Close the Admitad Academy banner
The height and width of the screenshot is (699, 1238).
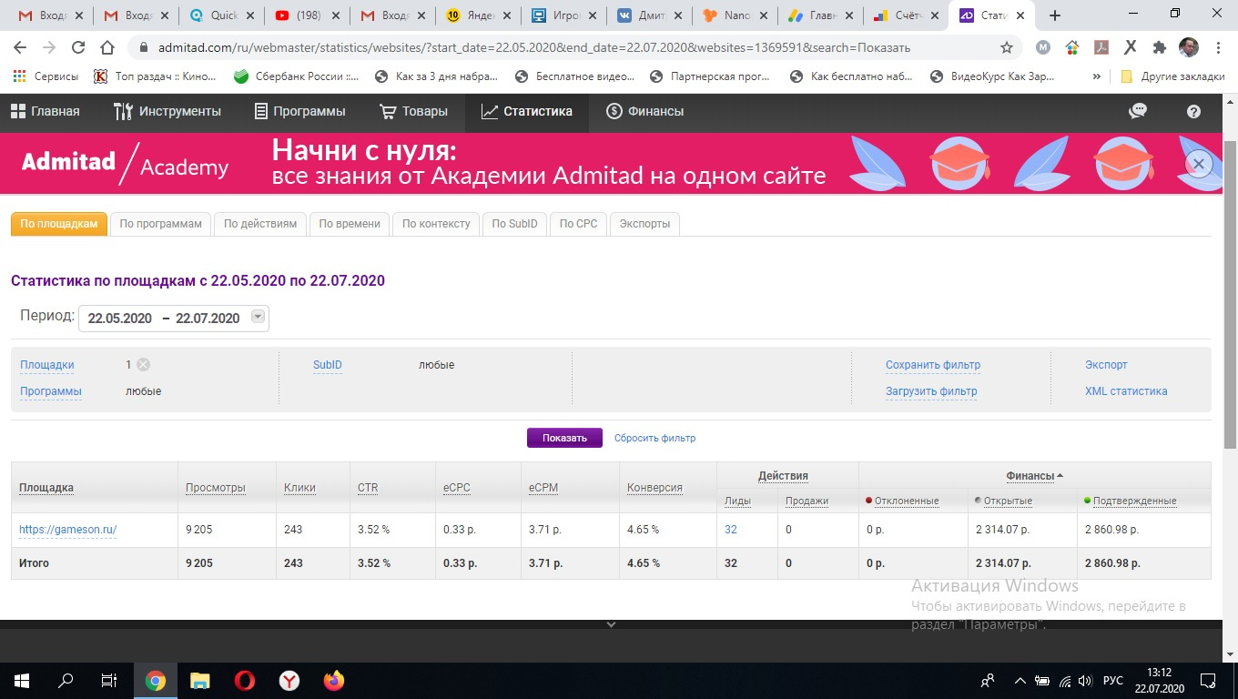point(1199,164)
